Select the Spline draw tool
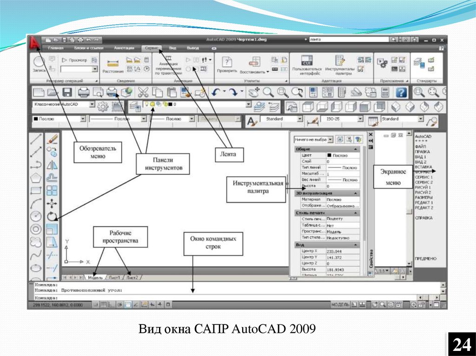 pyautogui.click(x=36, y=255)
